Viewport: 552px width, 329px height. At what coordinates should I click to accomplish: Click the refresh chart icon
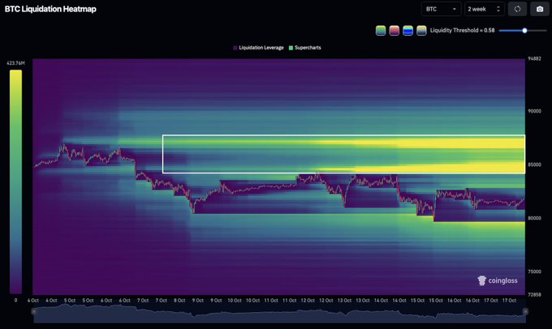click(x=517, y=9)
